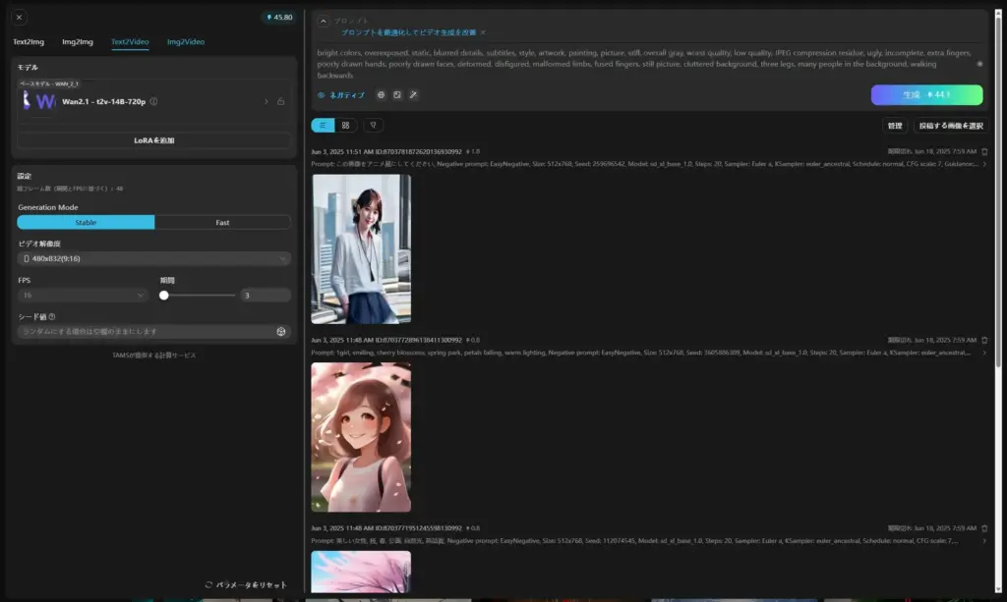Click the small dot icon beside prompt text
The width and height of the screenshot is (1007, 602).
click(x=979, y=64)
